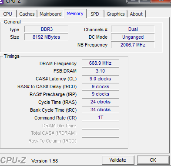Select the tRCD 9 clocks value

pos(101,86)
